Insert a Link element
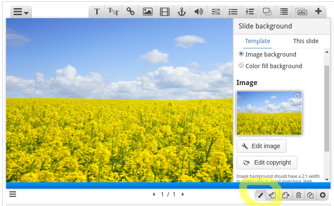 (x=130, y=12)
